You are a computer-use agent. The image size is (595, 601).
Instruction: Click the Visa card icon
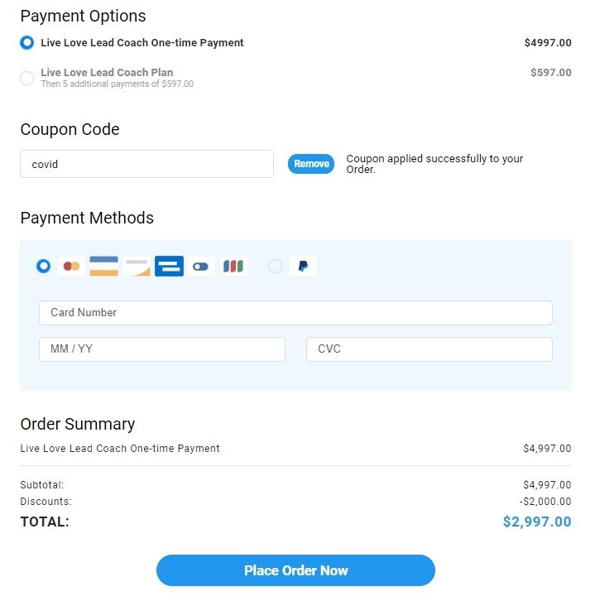coord(104,266)
